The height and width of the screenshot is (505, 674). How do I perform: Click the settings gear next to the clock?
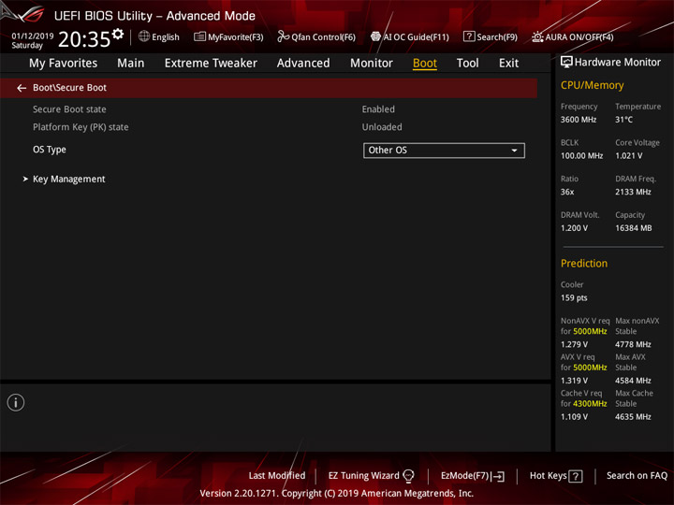(118, 34)
